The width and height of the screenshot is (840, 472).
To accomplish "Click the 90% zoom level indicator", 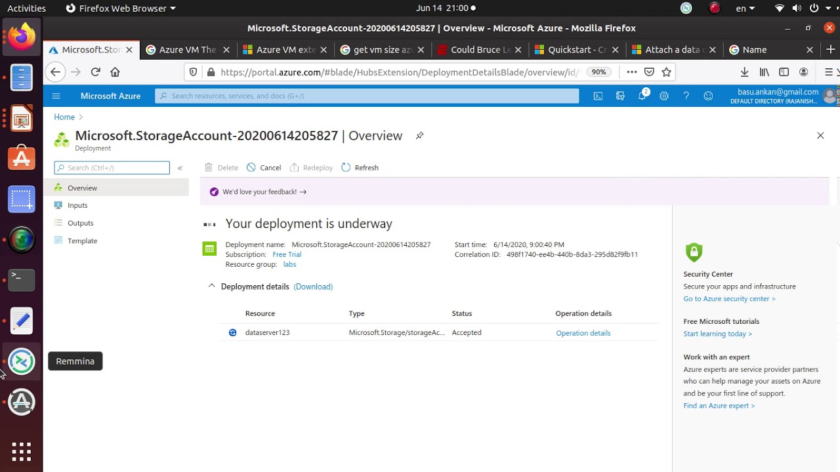I will pos(598,72).
